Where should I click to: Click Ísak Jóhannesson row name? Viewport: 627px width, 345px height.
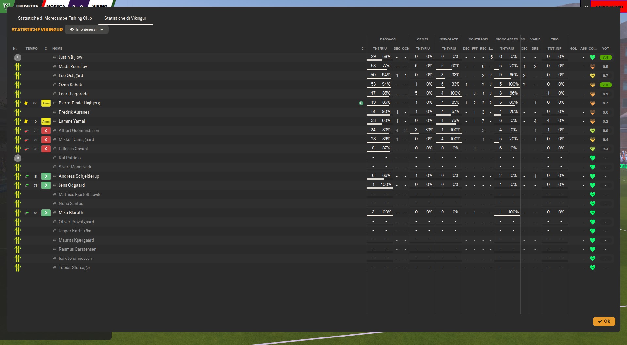pos(75,259)
